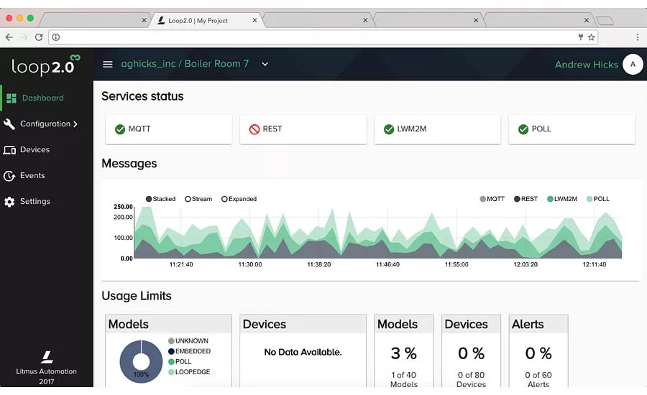This screenshot has width=647, height=395.
Task: Expand the Configuration submenu chevron
Action: pos(75,124)
